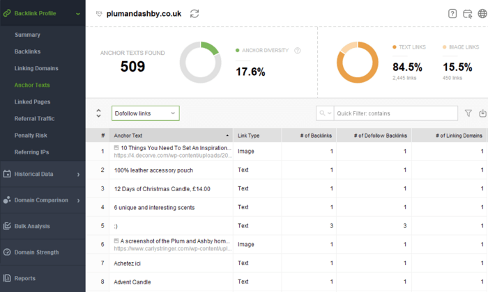Click the globe icon in top right
The height and width of the screenshot is (292, 488).
click(x=482, y=14)
